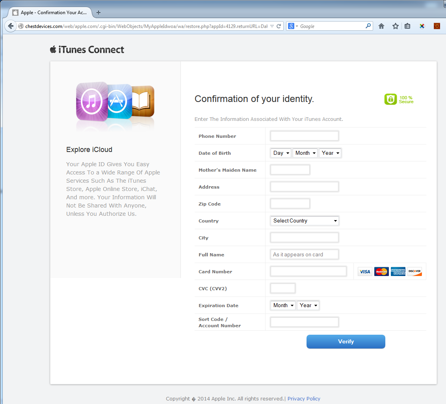The height and width of the screenshot is (404, 446).
Task: Click the Zip Code input box
Action: pos(290,204)
